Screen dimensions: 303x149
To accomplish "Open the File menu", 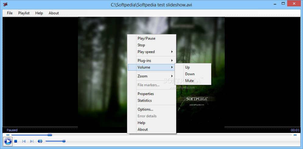I will [x=10, y=13].
